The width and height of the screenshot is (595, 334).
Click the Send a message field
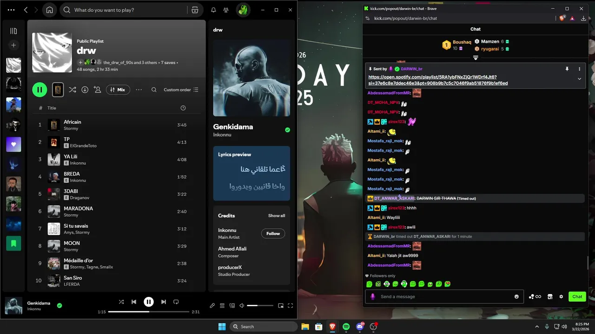[x=444, y=296]
